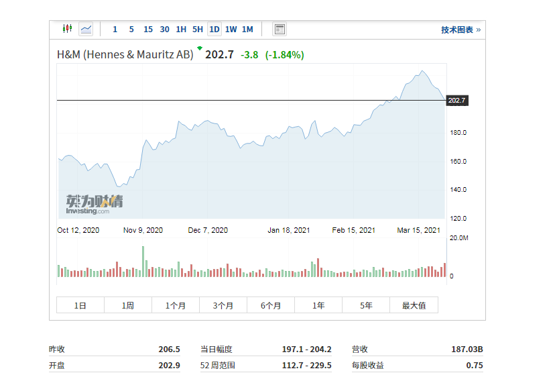
Task: Select the 1M interval
Action: click(x=247, y=30)
